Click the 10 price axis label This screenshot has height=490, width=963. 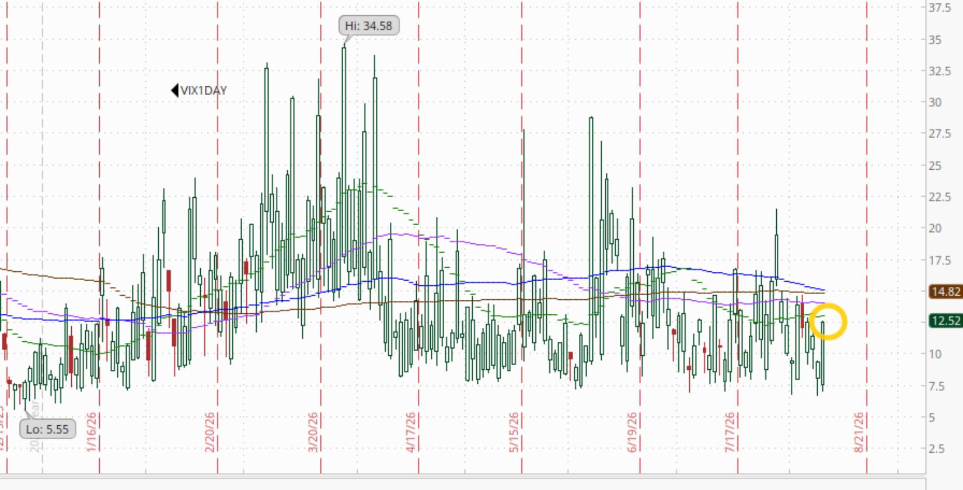pos(935,354)
